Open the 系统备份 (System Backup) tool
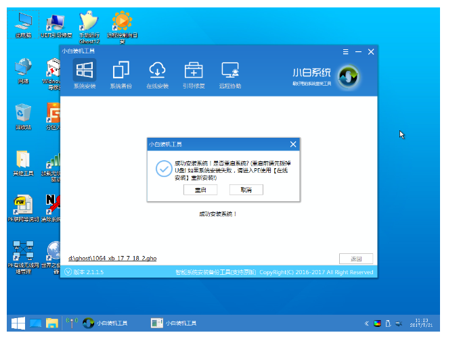Image resolution: width=461 pixels, height=337 pixels. point(120,74)
